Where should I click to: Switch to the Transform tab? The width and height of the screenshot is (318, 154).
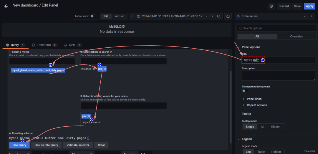[x=44, y=45]
